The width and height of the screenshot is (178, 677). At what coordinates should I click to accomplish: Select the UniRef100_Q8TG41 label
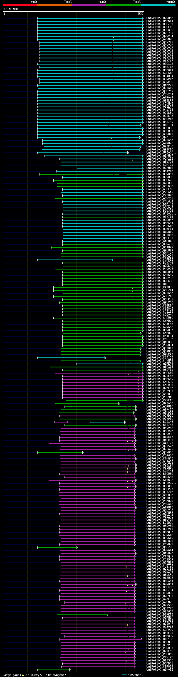(x=160, y=349)
